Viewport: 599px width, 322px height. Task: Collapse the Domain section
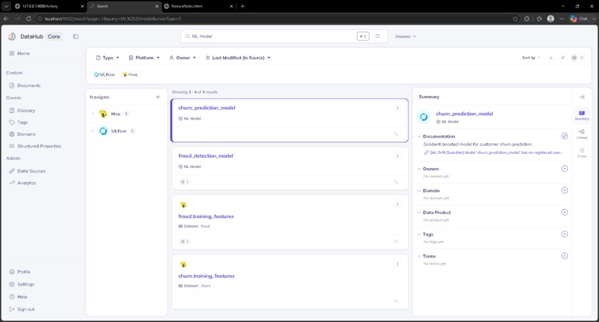(x=419, y=191)
